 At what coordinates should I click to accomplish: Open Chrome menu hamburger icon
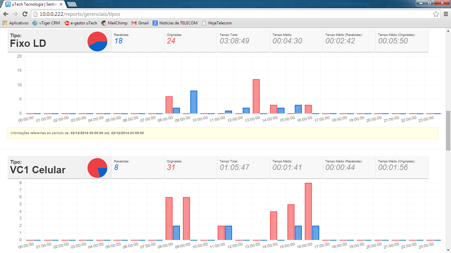446,14
